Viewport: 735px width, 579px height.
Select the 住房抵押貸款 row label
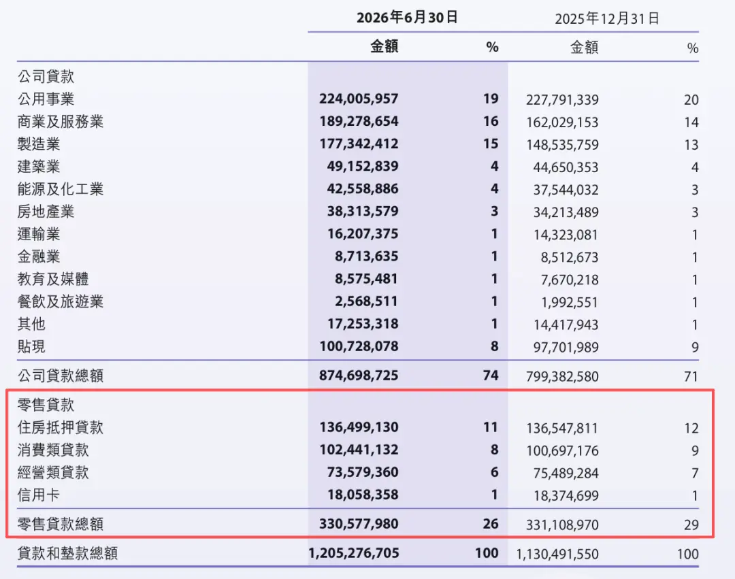[61, 427]
